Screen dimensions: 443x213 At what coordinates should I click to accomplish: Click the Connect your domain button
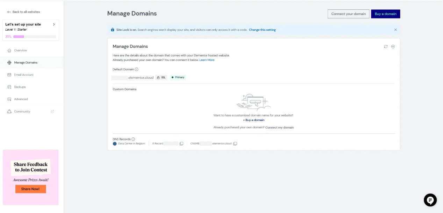[x=348, y=14]
